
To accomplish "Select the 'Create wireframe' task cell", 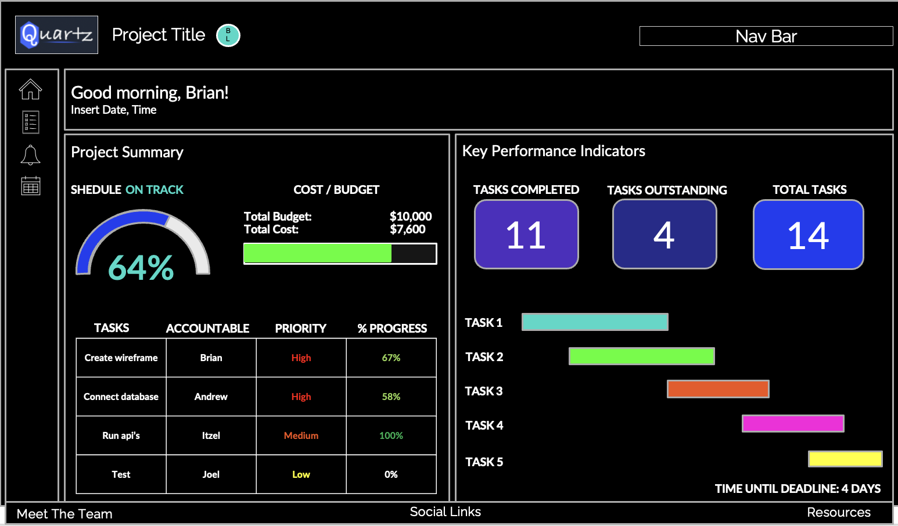I will tap(121, 358).
